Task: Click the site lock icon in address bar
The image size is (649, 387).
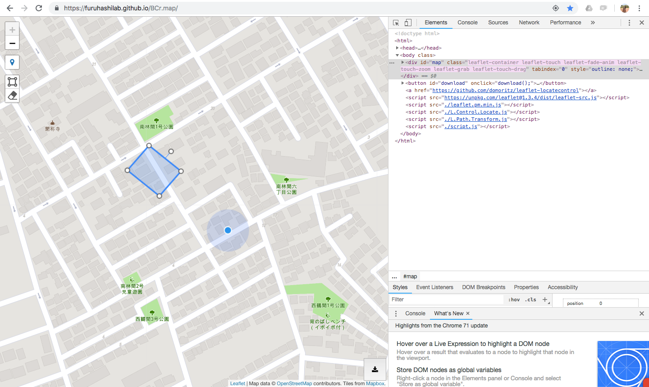Action: [x=57, y=8]
